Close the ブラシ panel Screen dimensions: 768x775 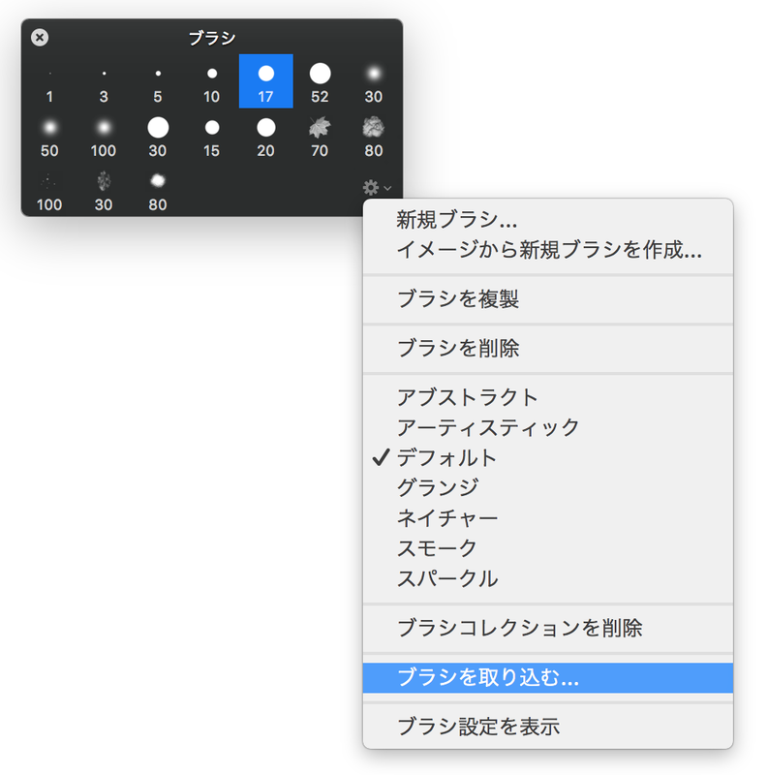pos(40,38)
